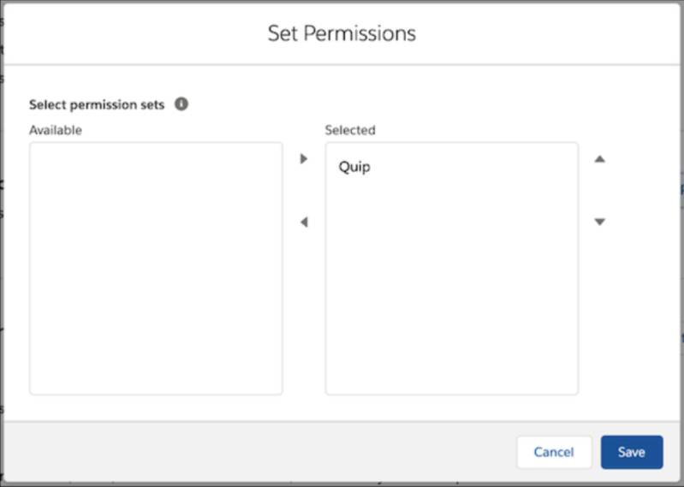Screen dimensions: 684x487
Task: Save the permission set changes
Action: tap(631, 452)
